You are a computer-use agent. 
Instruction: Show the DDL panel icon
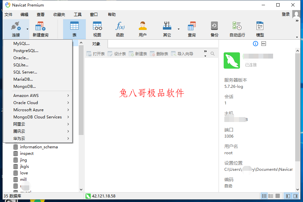pyautogui.click(x=264, y=44)
